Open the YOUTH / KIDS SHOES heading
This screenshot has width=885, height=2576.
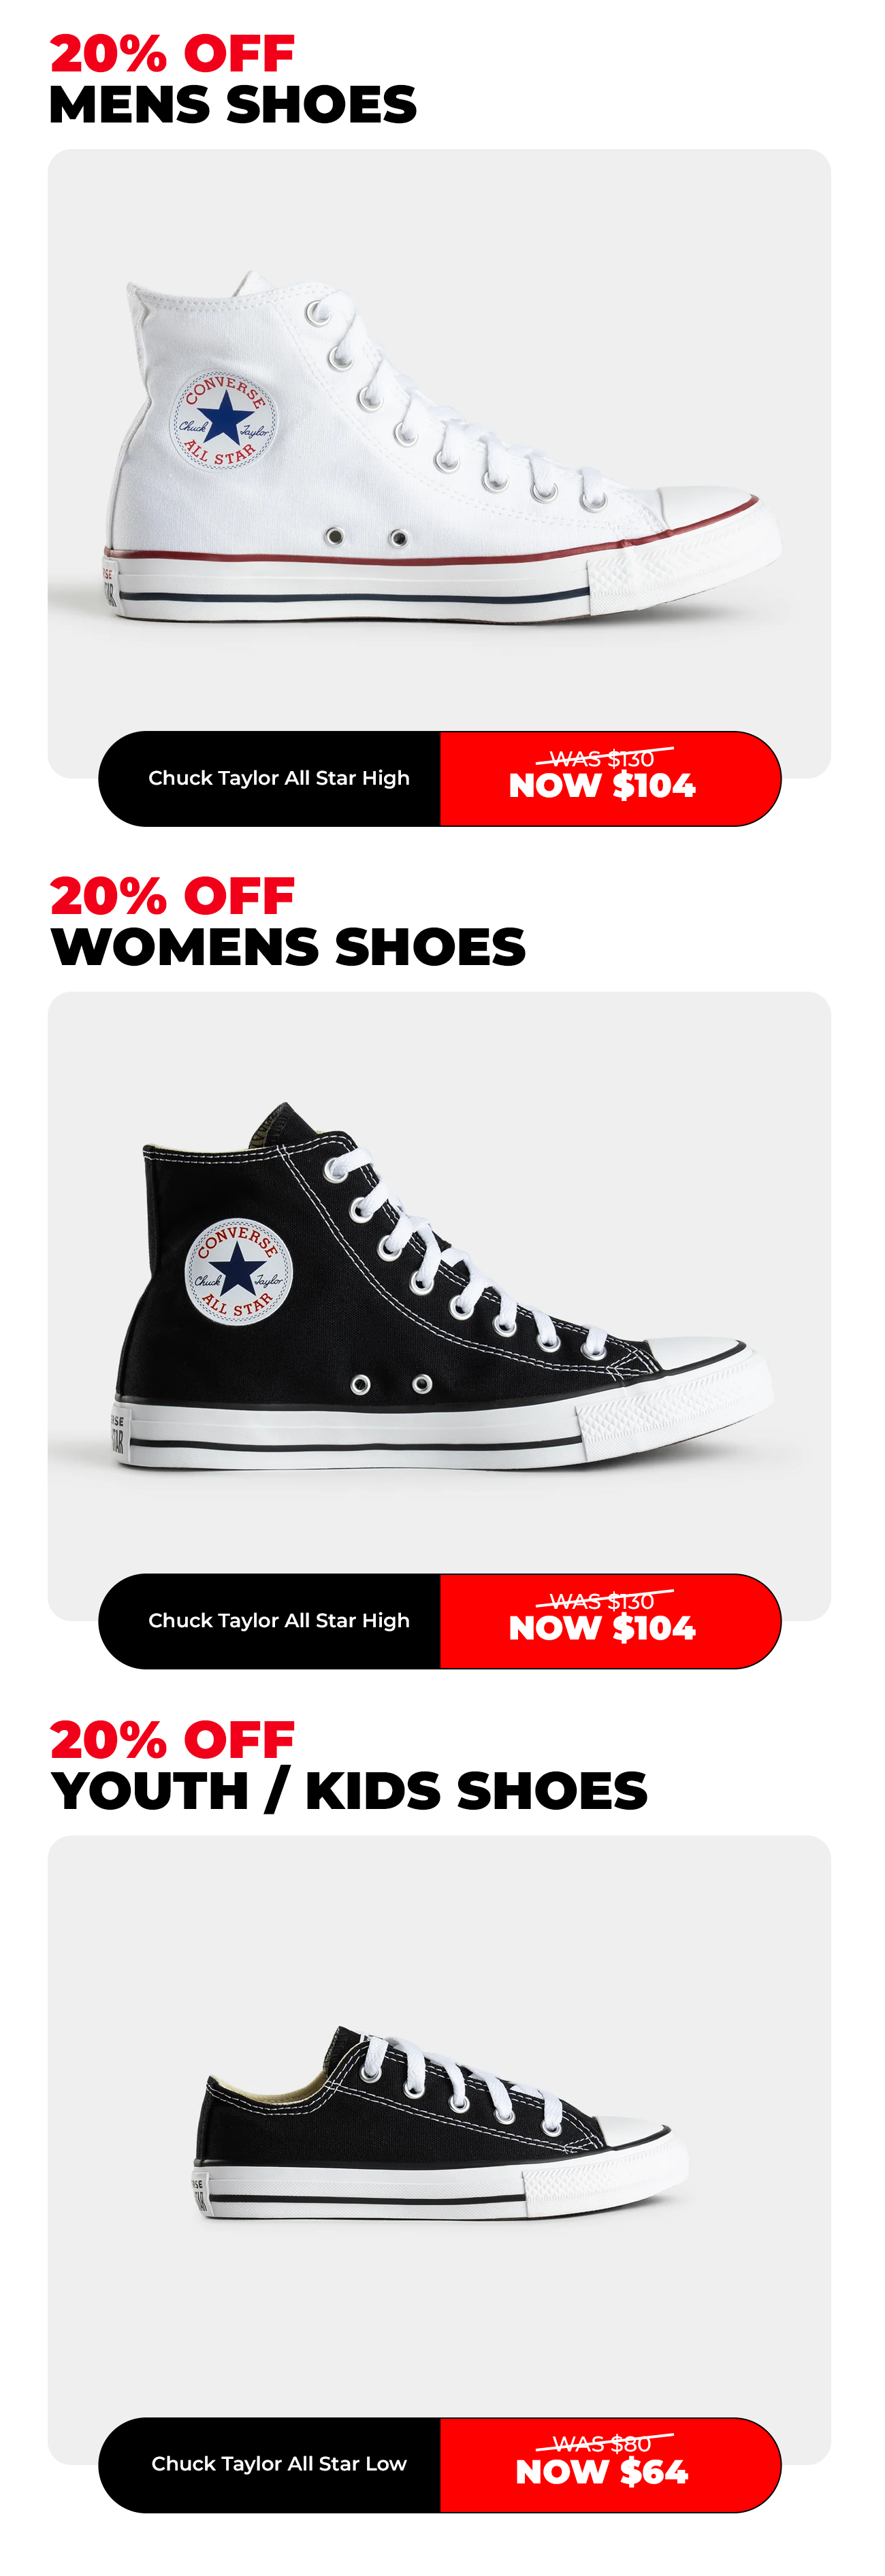click(349, 1791)
